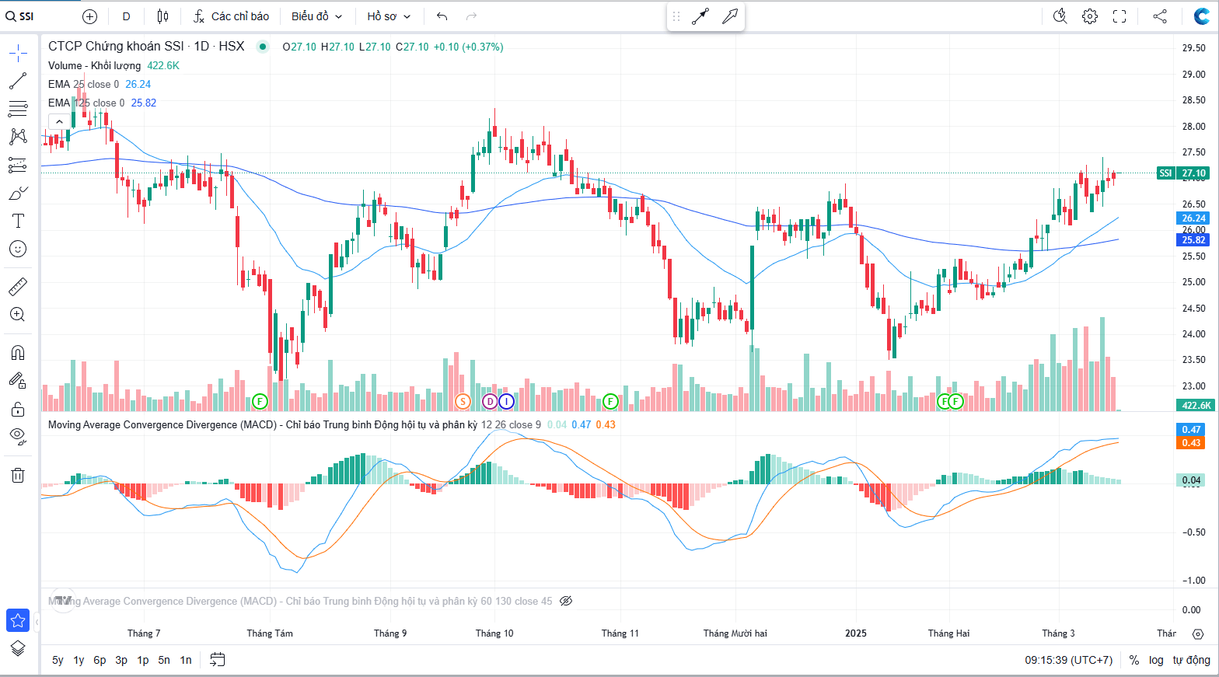Click the purple D dividend marker

pos(490,401)
